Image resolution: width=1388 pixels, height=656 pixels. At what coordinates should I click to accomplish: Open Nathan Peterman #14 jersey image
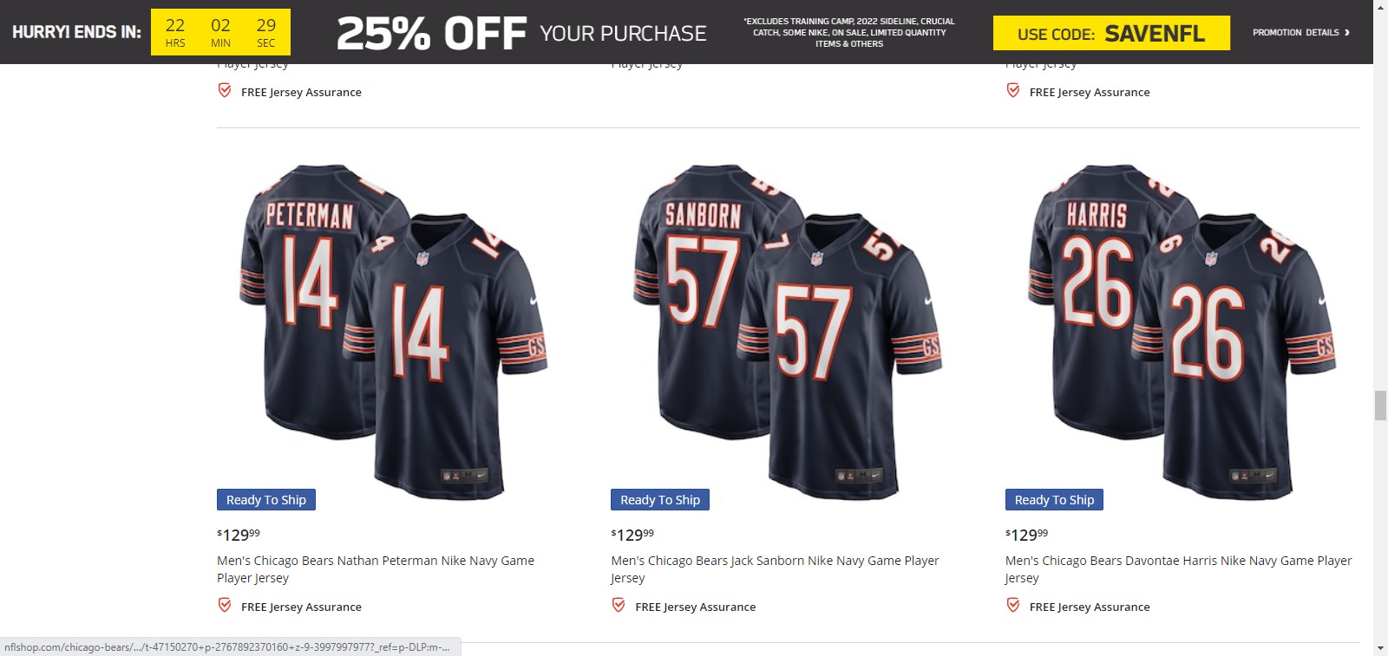coord(393,331)
